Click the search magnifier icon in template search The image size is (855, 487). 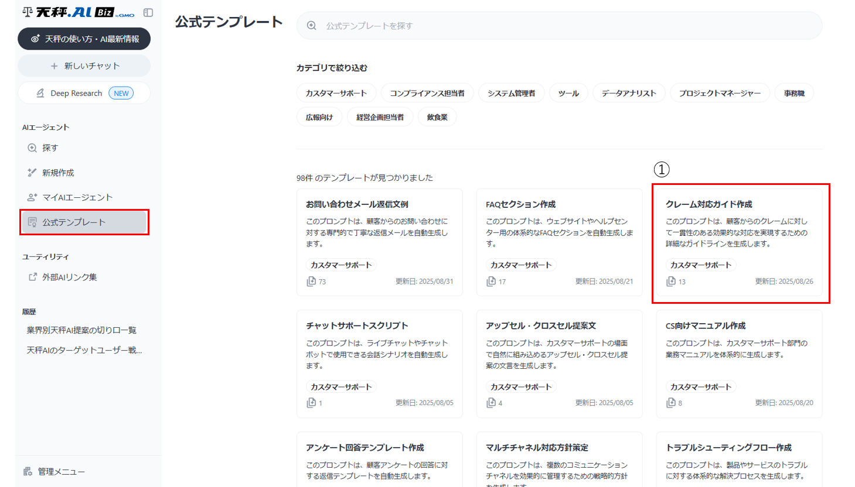(312, 26)
